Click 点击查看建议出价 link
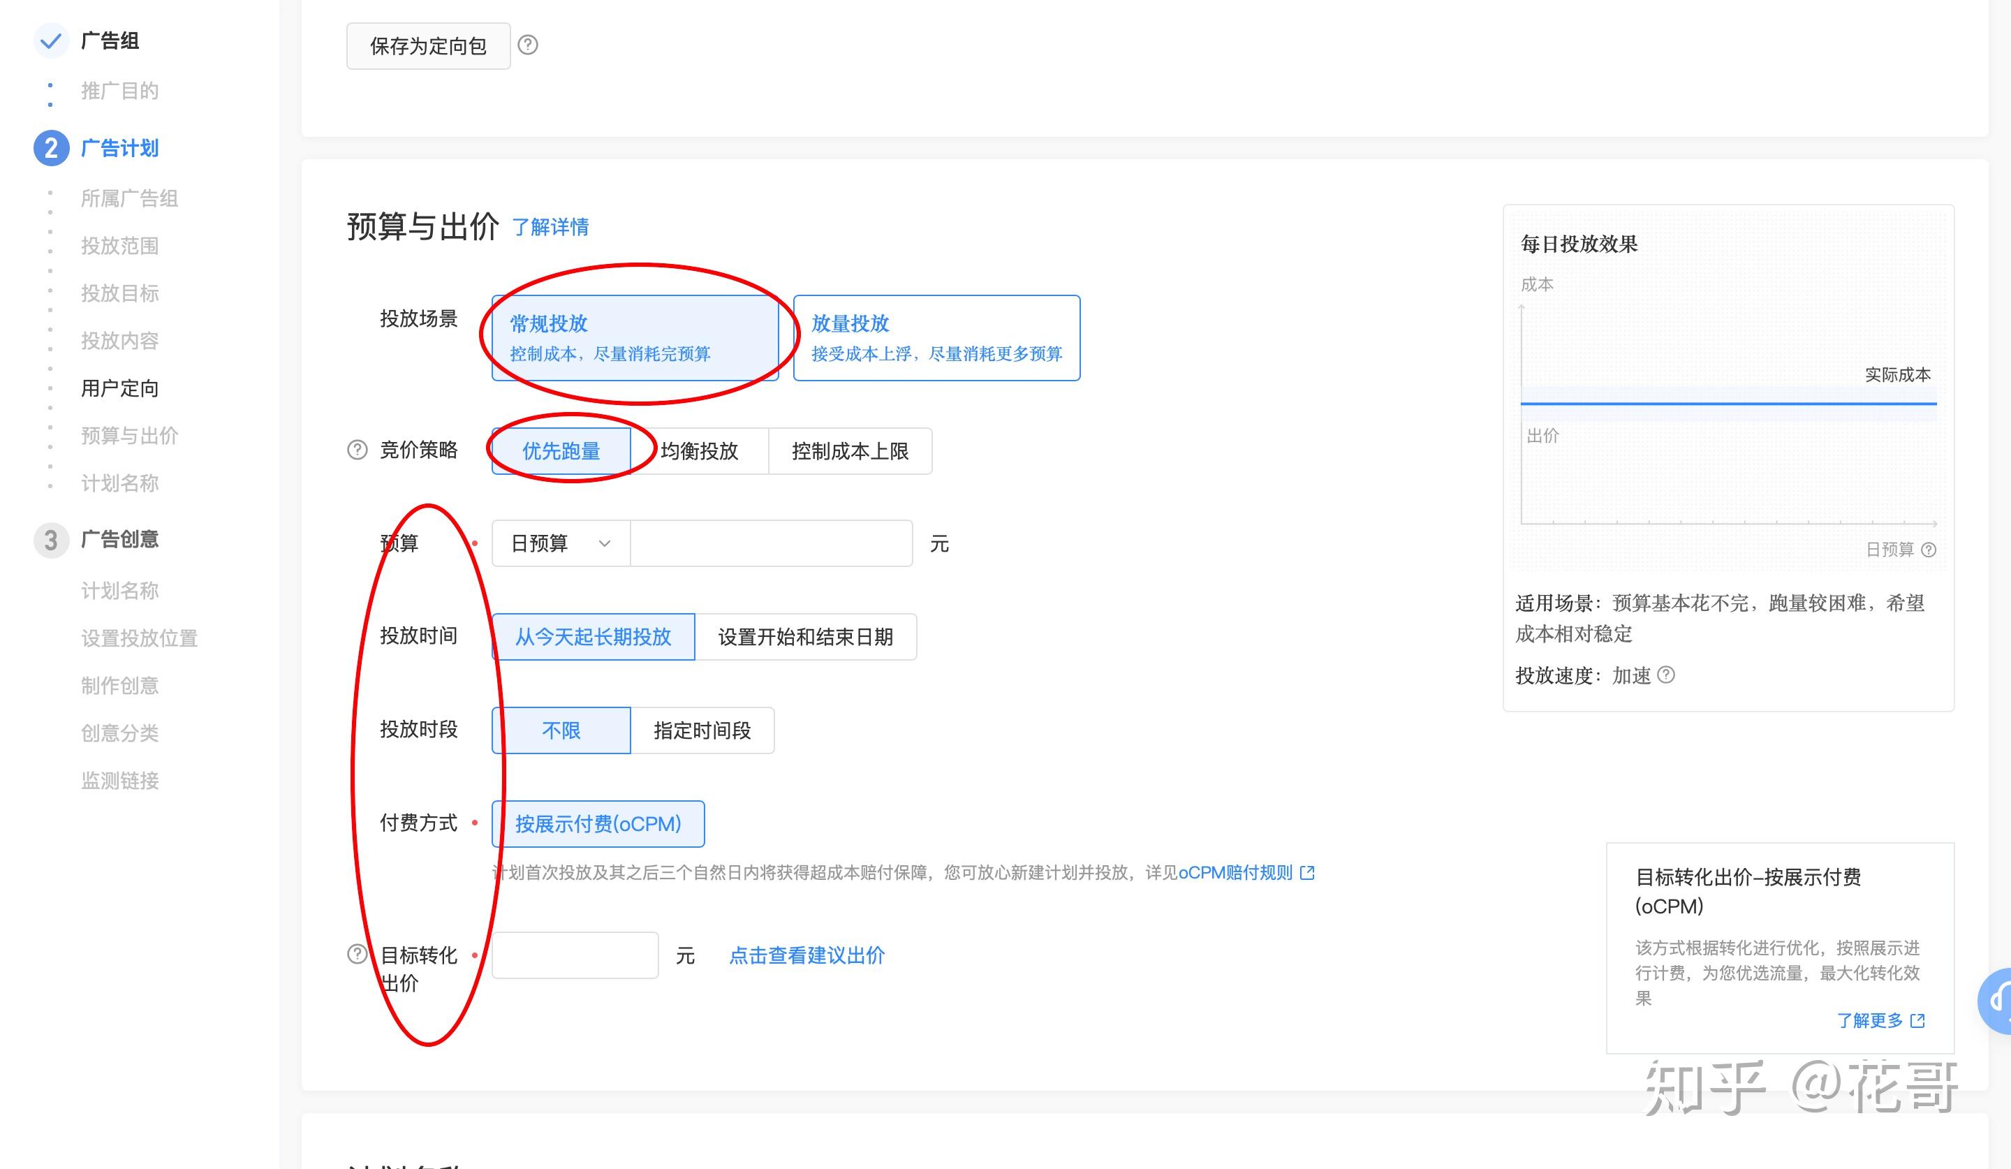This screenshot has width=2011, height=1169. click(806, 955)
